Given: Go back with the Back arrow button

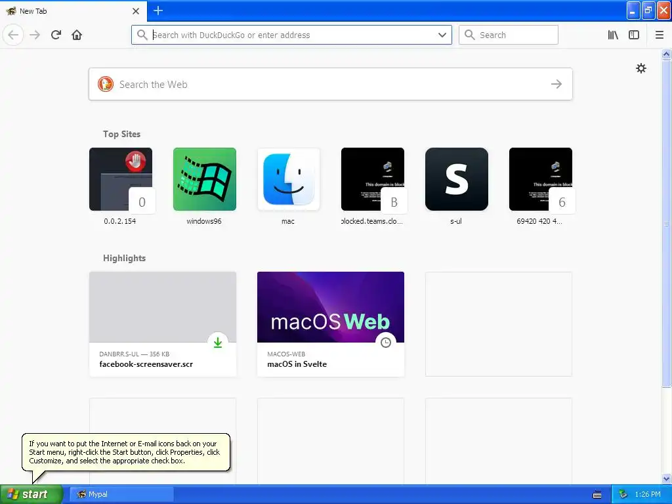Looking at the screenshot, I should point(13,35).
